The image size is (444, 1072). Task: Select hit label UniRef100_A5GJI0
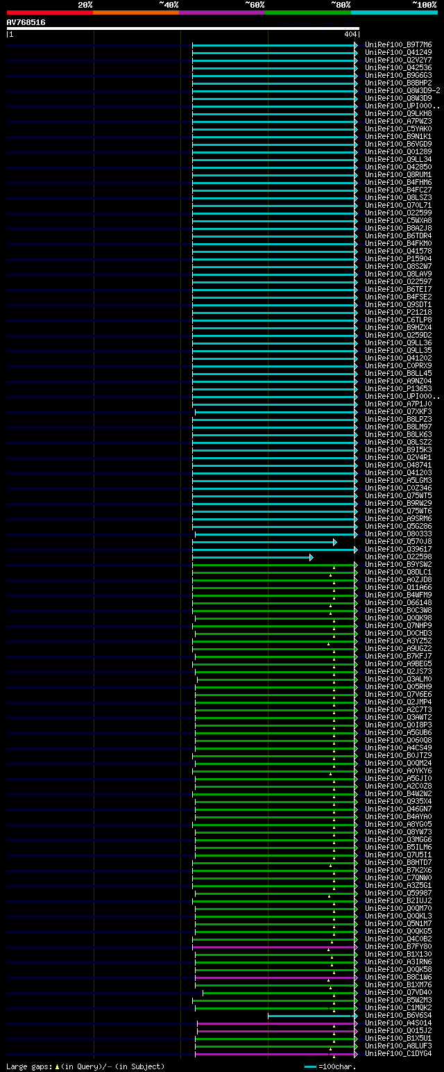(398, 778)
